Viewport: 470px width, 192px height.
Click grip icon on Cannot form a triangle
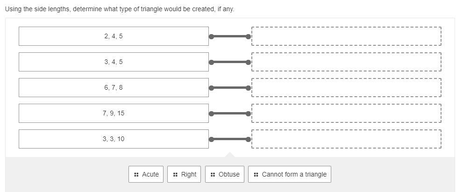[256, 174]
